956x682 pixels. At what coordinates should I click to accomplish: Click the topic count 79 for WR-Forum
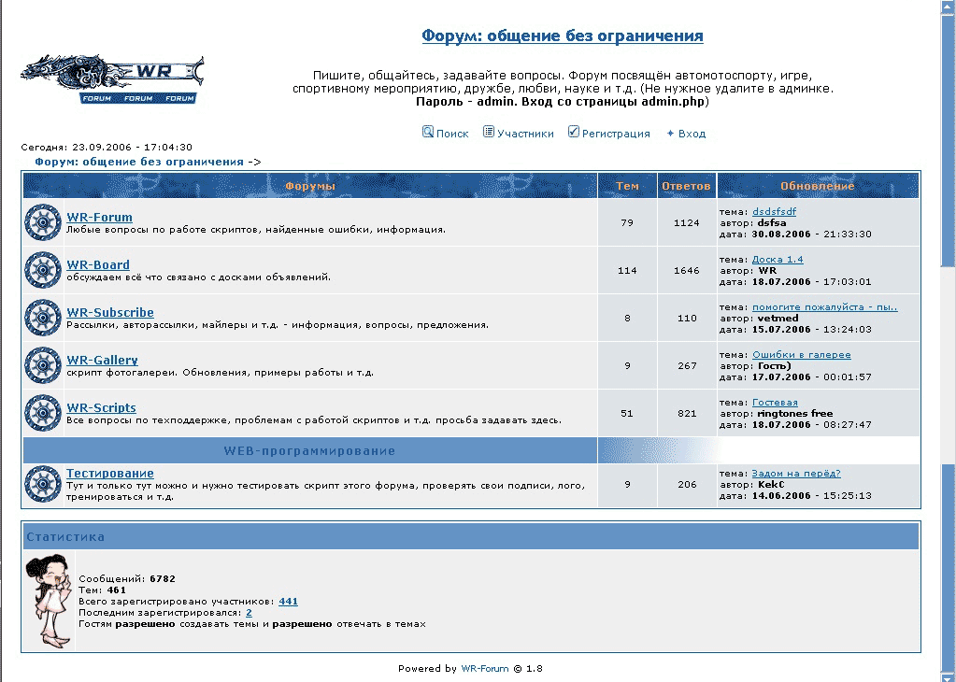coord(627,222)
